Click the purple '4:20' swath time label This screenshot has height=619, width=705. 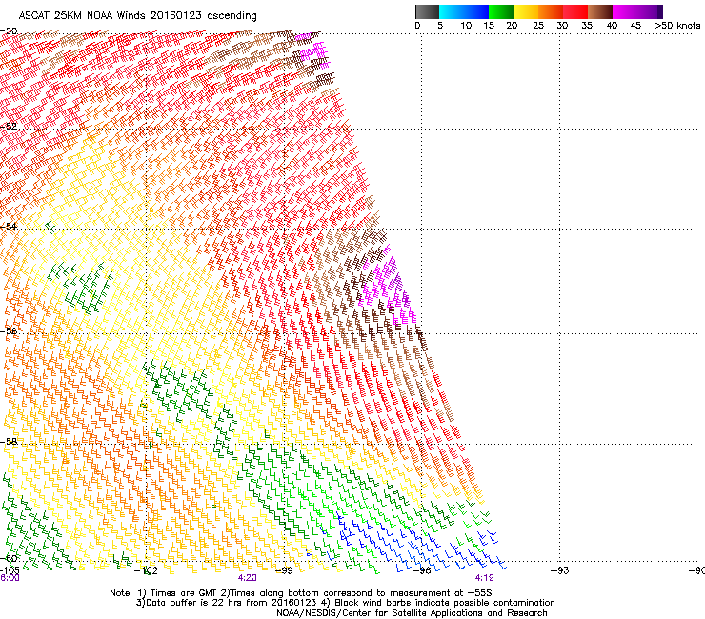(248, 578)
